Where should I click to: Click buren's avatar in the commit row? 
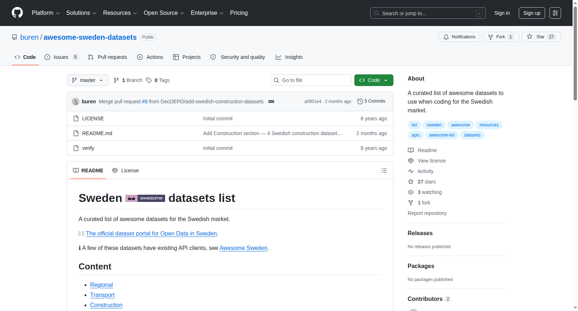click(x=76, y=101)
